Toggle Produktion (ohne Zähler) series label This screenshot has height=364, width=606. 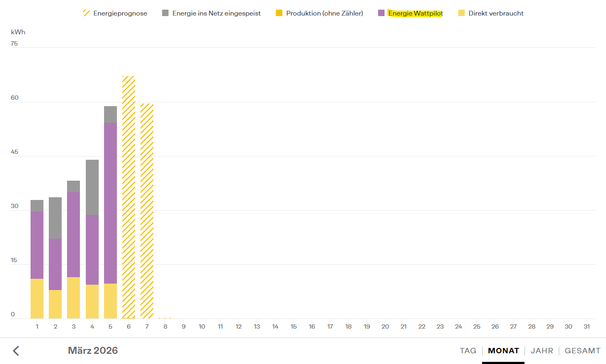coord(324,13)
